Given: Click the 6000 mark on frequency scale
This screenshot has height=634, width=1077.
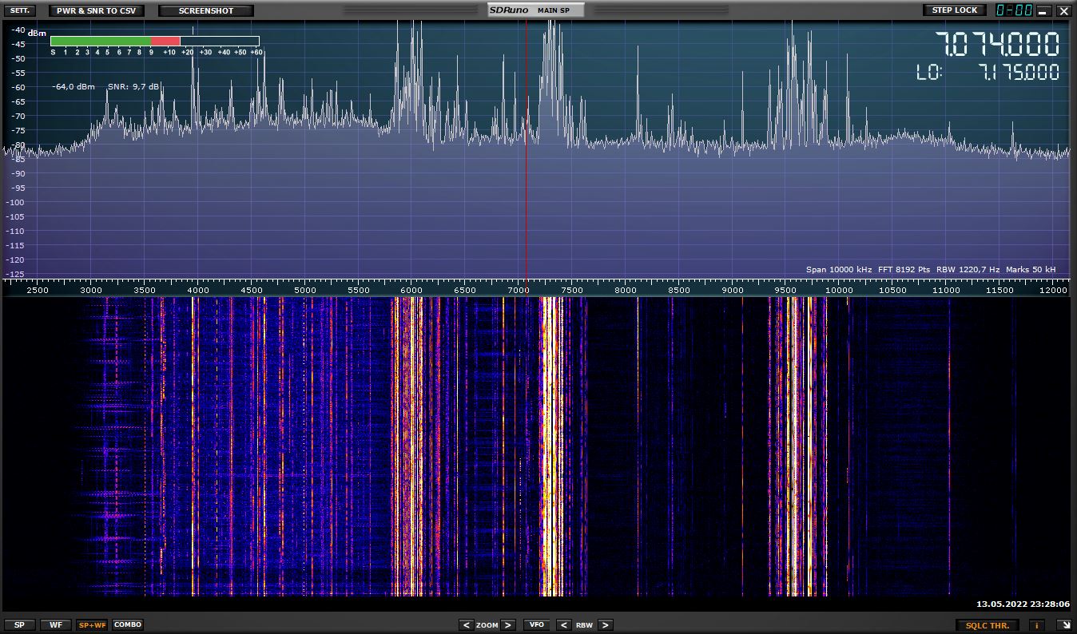Looking at the screenshot, I should tap(411, 291).
